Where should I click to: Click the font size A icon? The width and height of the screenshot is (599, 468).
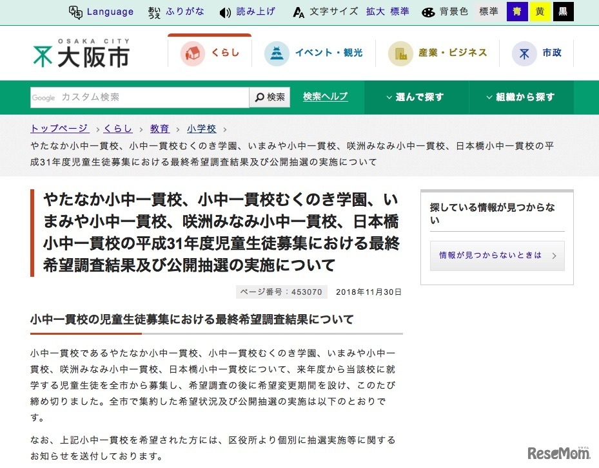[299, 13]
